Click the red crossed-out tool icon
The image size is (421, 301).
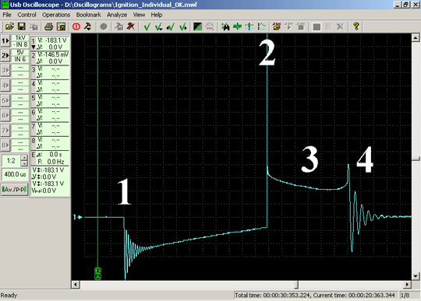[131, 26]
